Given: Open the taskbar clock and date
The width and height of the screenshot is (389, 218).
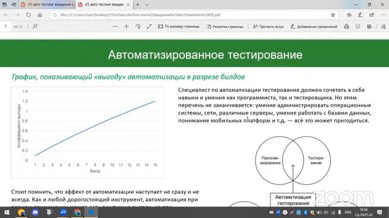Looking at the screenshot, I should pyautogui.click(x=363, y=213).
